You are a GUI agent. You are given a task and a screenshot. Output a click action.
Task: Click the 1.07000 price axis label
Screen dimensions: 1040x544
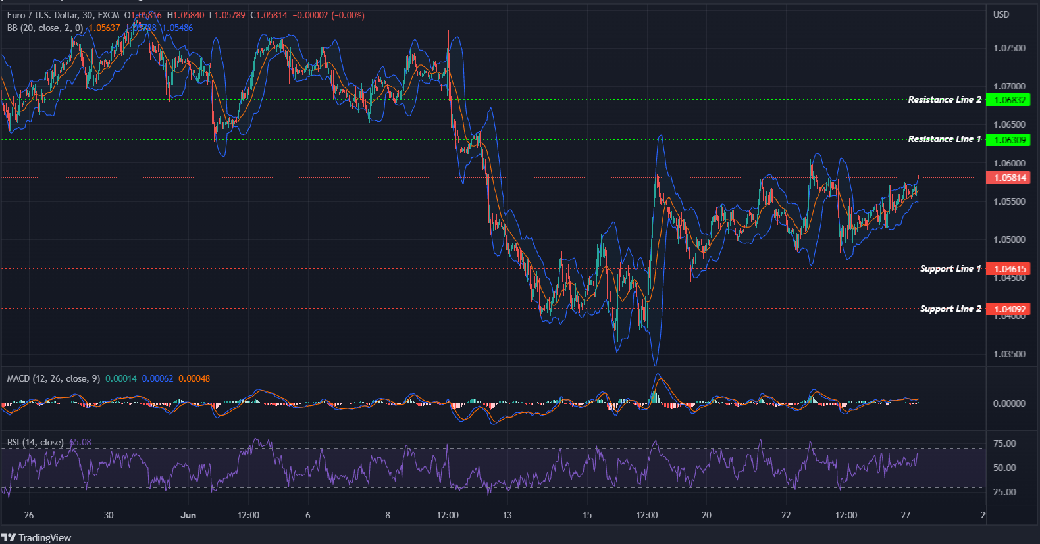pyautogui.click(x=1009, y=86)
